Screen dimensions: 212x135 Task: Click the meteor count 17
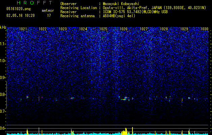[x=49, y=16]
